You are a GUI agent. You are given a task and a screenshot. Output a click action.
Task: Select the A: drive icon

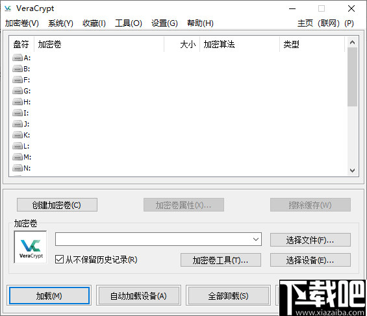tap(18, 58)
